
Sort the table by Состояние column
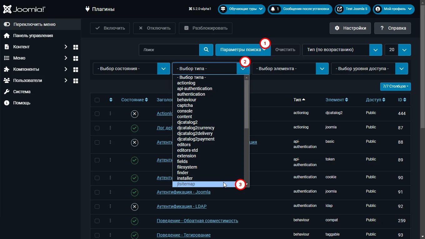pos(134,100)
